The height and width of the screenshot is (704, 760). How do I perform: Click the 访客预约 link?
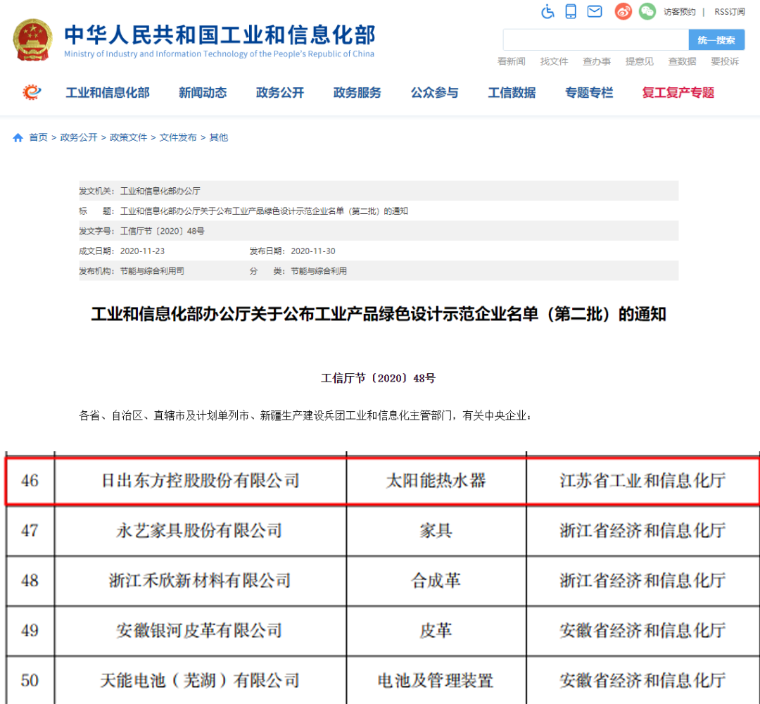(x=679, y=12)
